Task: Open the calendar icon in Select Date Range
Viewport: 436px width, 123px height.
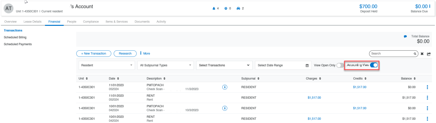Action: click(x=307, y=65)
